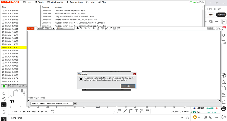This screenshot has height=121, width=227.
Task: Toggle the chart trader icon
Action: (102, 28)
